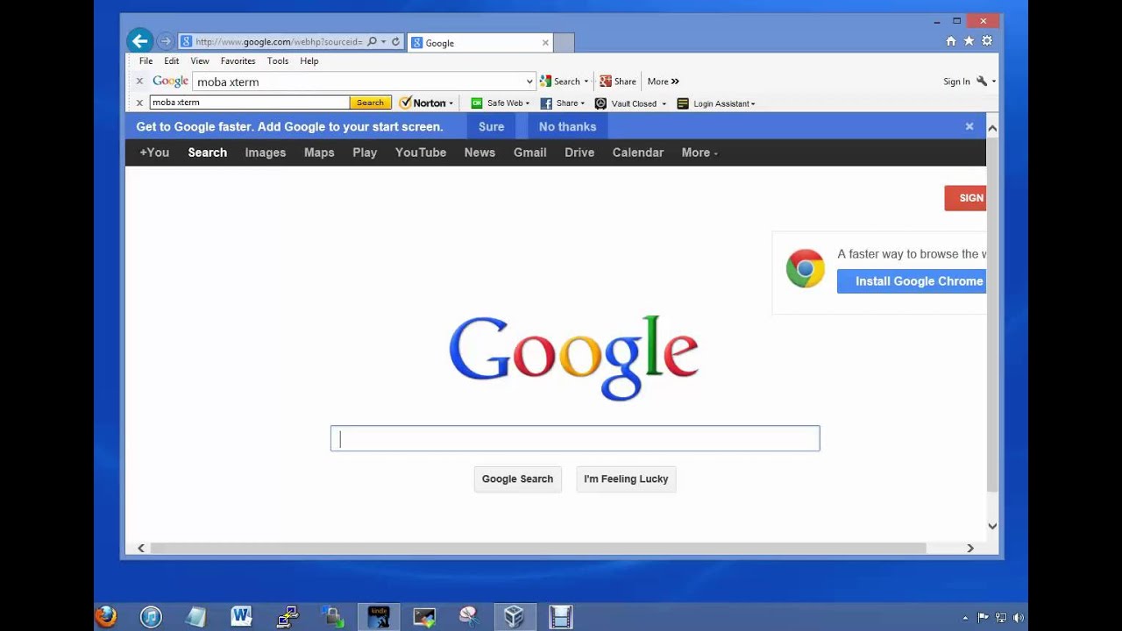Click the Norton logo in the toolbar
This screenshot has height=631, width=1122.
(x=423, y=103)
